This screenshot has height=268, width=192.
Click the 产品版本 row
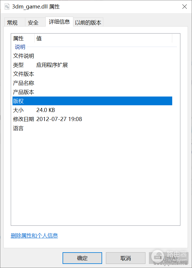24,92
